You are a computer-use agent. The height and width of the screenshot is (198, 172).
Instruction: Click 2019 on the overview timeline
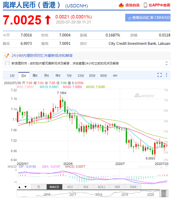pos(125,195)
